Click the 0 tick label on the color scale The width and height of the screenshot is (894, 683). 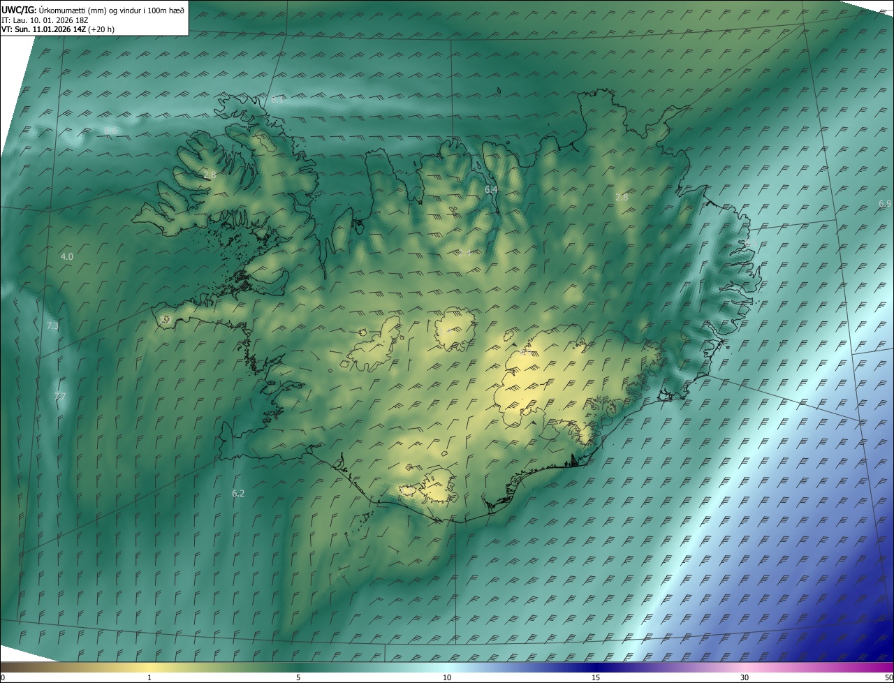tap(3, 678)
